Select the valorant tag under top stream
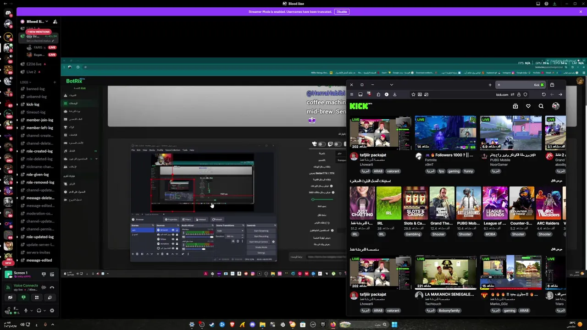587x330 pixels. (x=393, y=171)
